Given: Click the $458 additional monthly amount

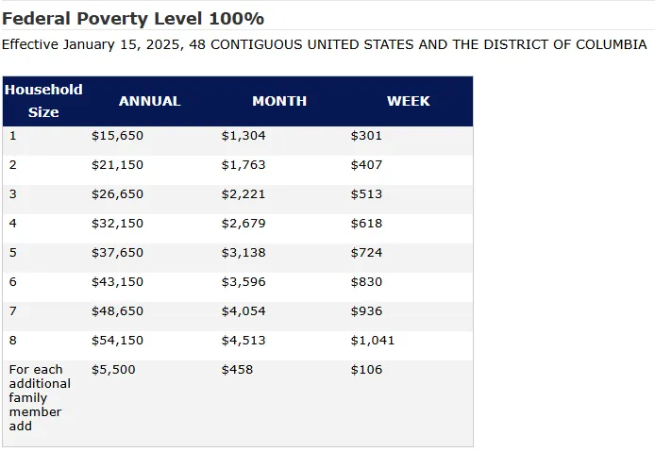Looking at the screenshot, I should pos(237,370).
